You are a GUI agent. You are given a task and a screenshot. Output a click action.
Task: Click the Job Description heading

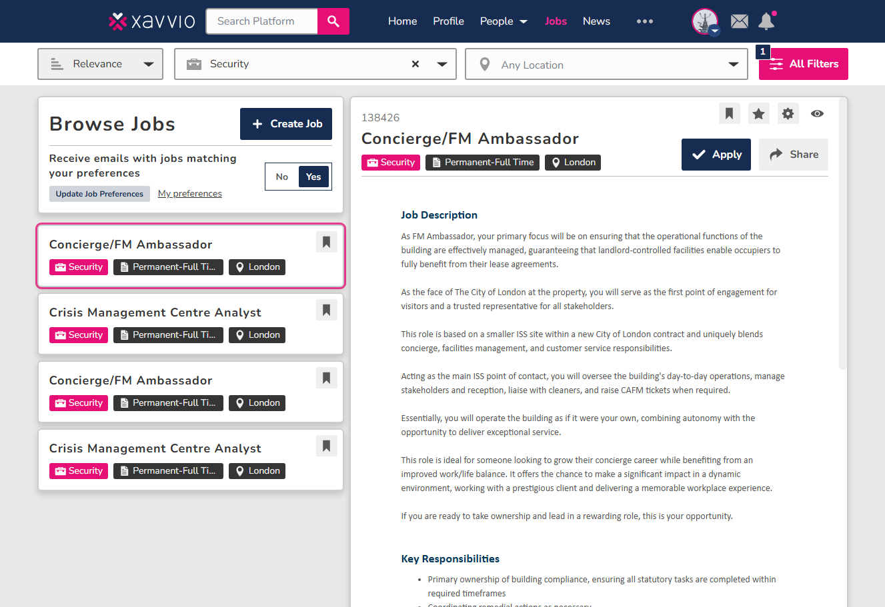[x=439, y=215]
